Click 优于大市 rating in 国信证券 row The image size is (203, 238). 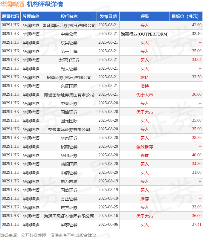coord(145,112)
